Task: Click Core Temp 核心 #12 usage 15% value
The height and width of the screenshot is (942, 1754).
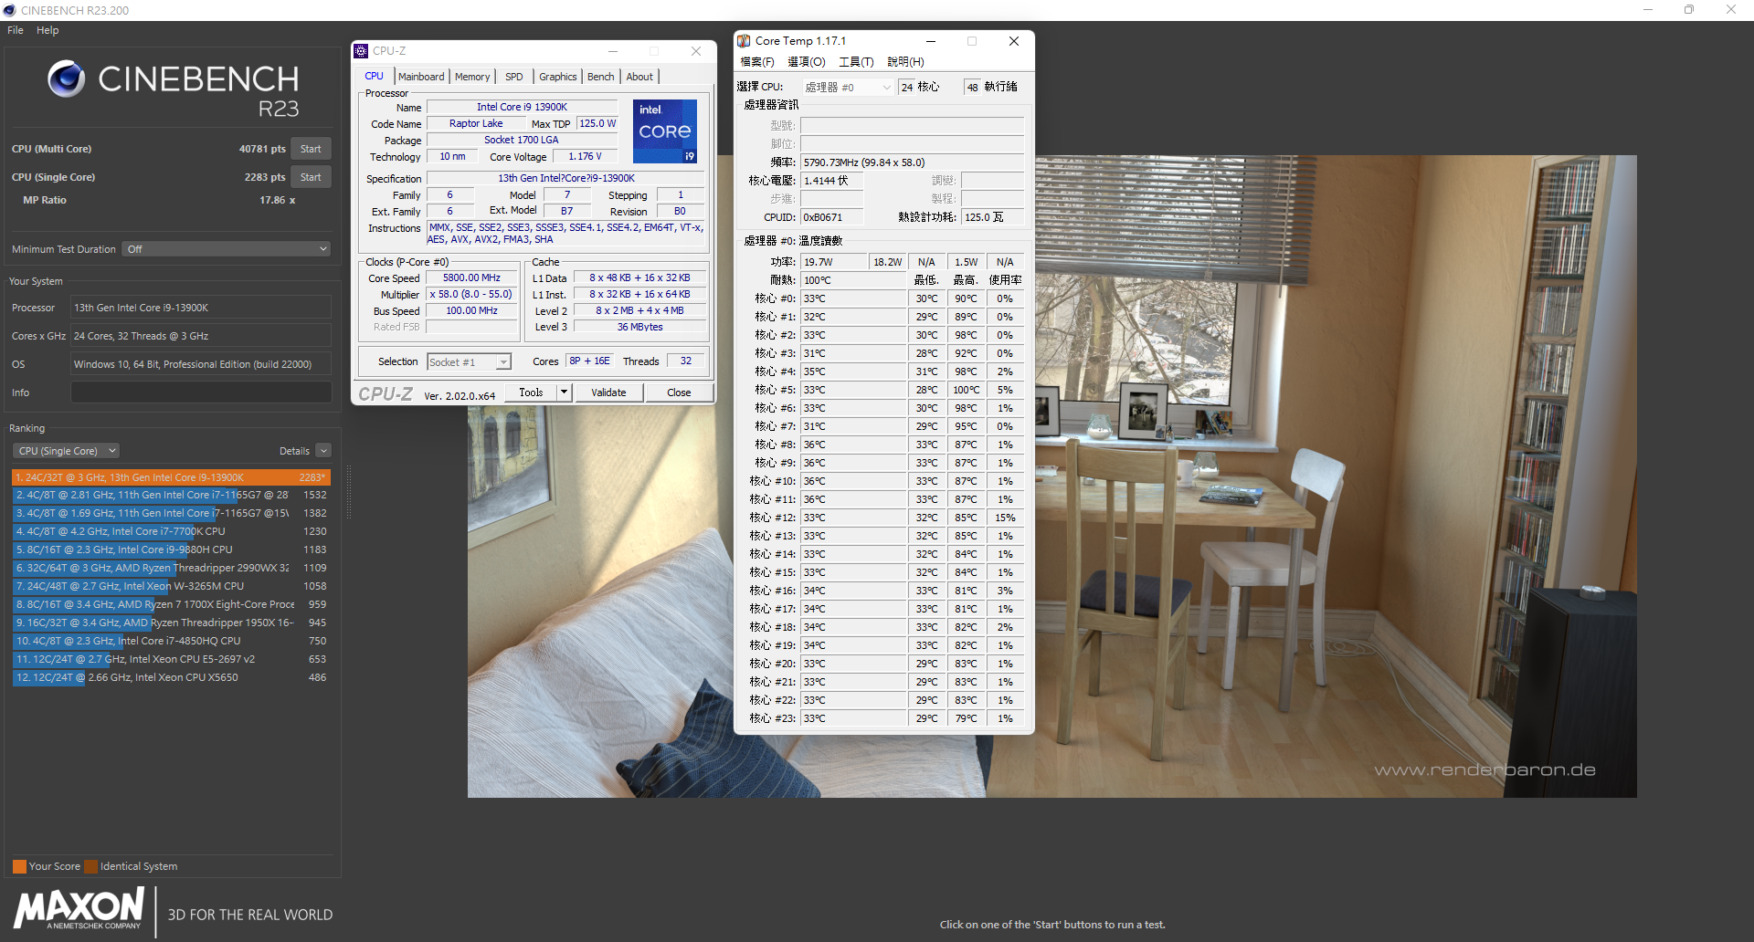Action: pos(1005,518)
